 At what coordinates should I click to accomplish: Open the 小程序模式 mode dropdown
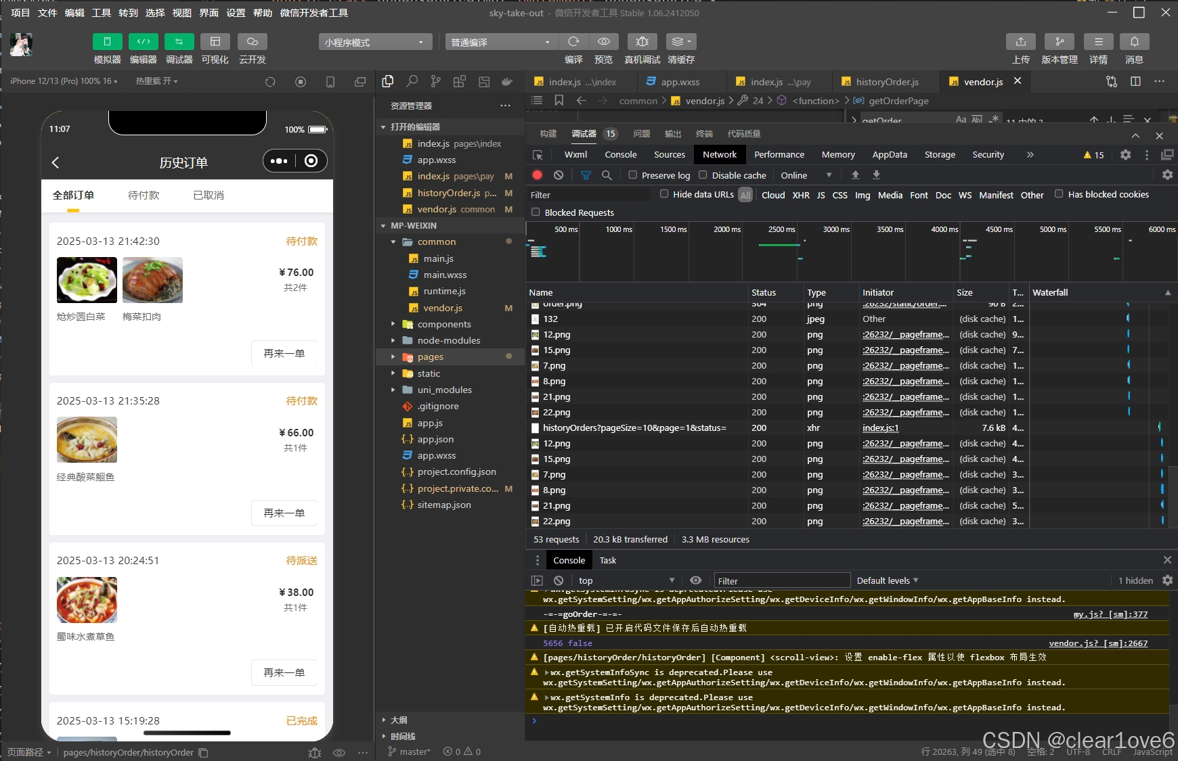[x=375, y=42]
